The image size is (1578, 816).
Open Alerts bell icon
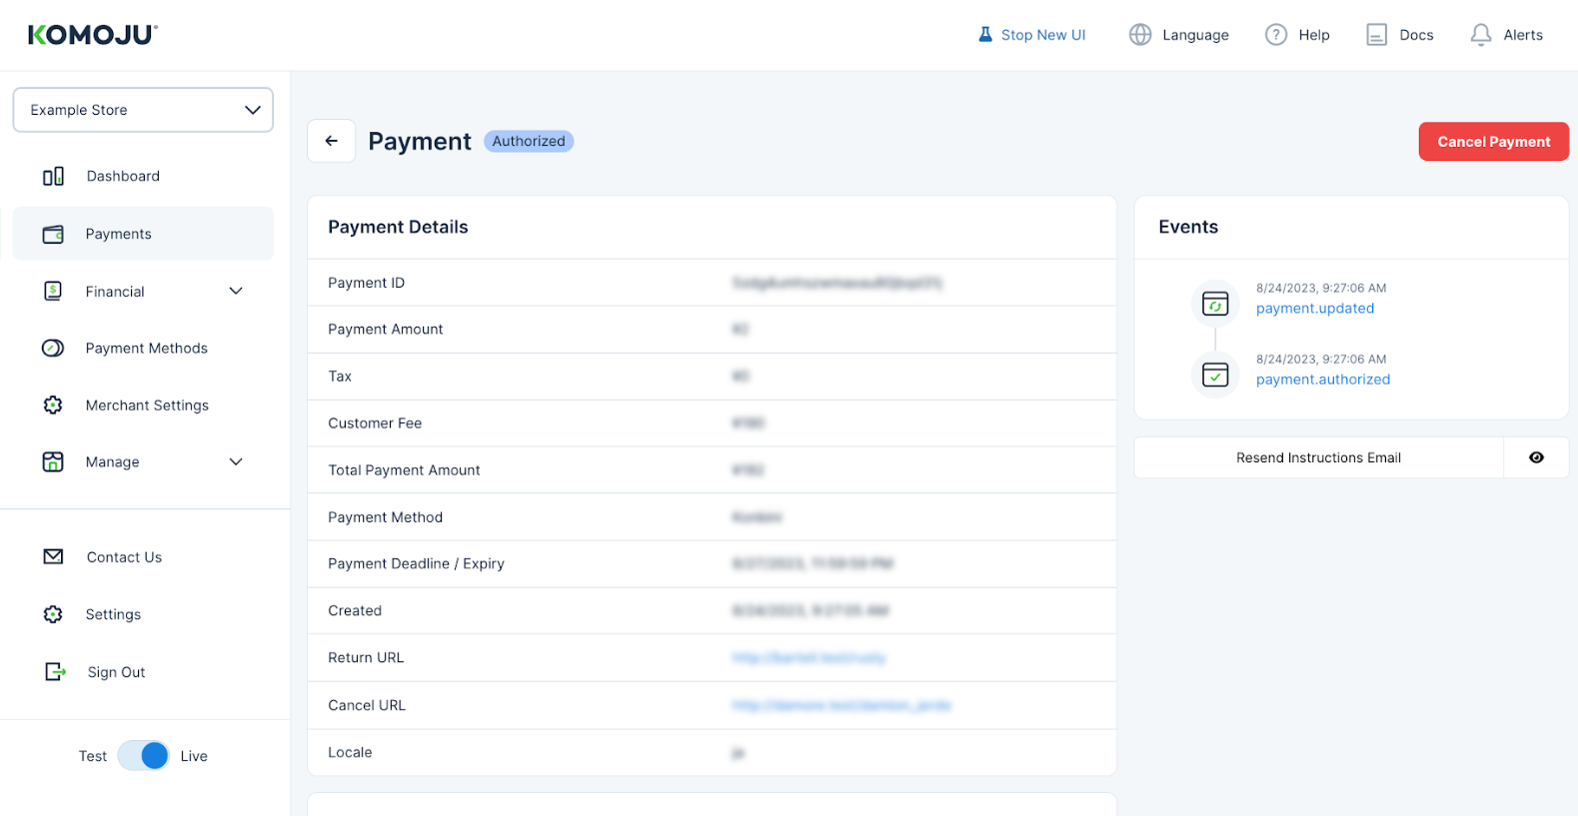click(x=1480, y=35)
